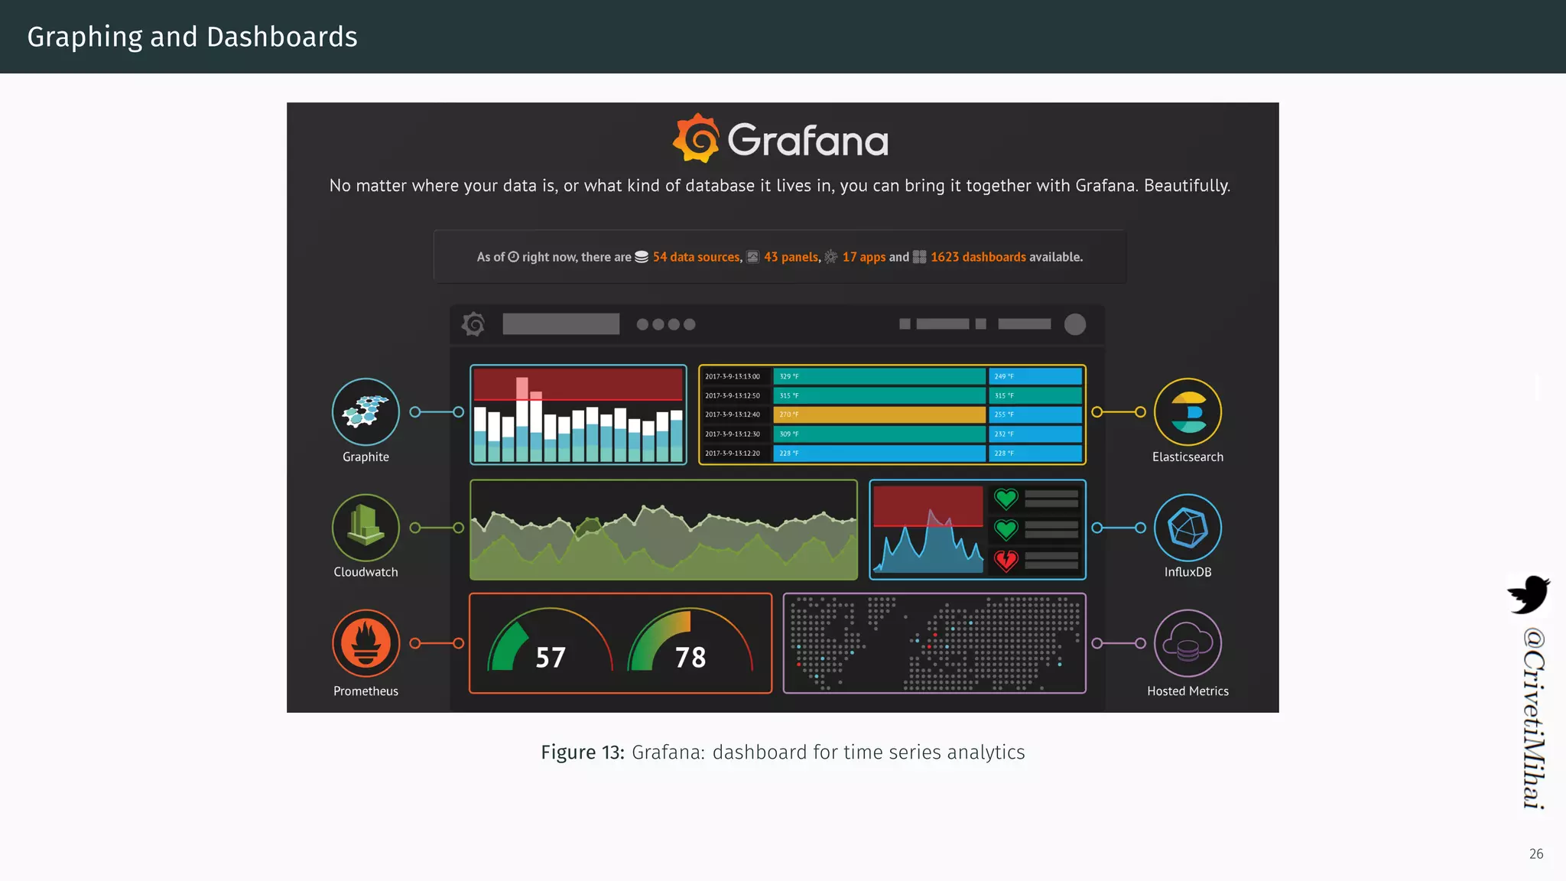Click the grid icon before '1623 dashboards'
The width and height of the screenshot is (1566, 881).
[920, 257]
